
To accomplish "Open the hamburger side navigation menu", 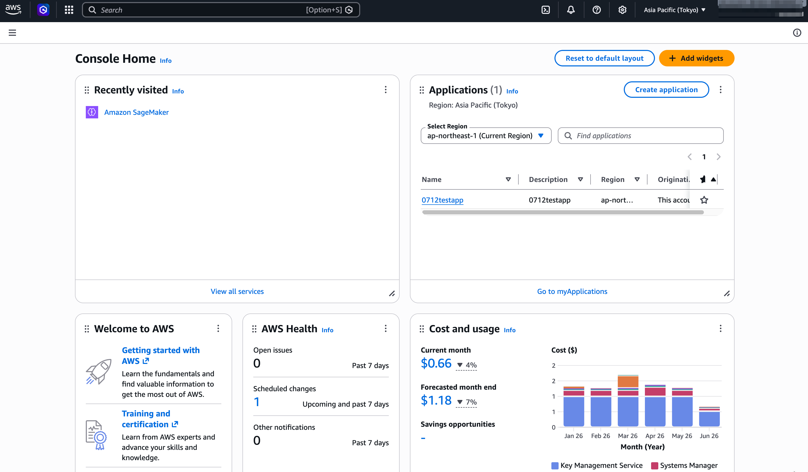I will (12, 33).
